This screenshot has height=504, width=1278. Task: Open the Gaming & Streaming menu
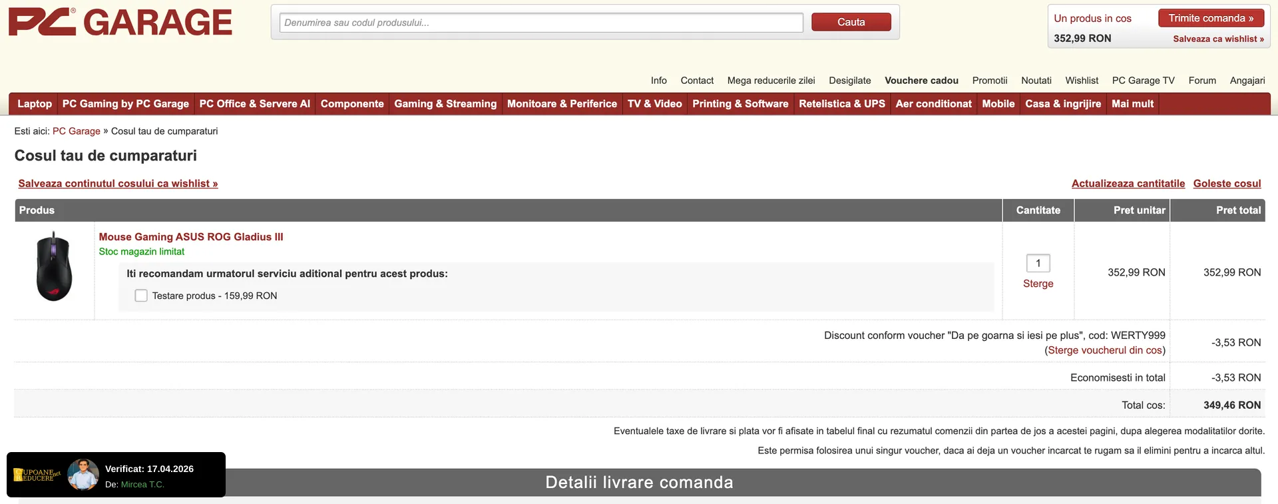click(445, 104)
